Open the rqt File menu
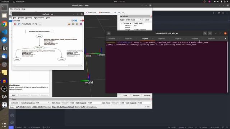The height and width of the screenshot is (129, 230). pyautogui.click(x=15, y=18)
